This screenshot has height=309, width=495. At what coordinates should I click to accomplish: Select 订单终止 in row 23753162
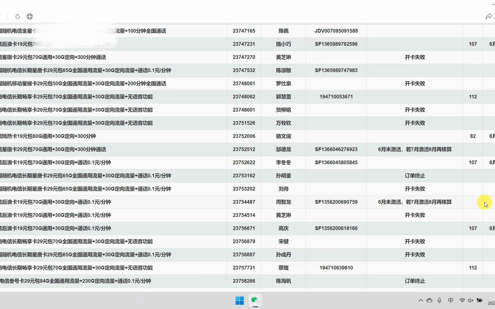(x=415, y=176)
